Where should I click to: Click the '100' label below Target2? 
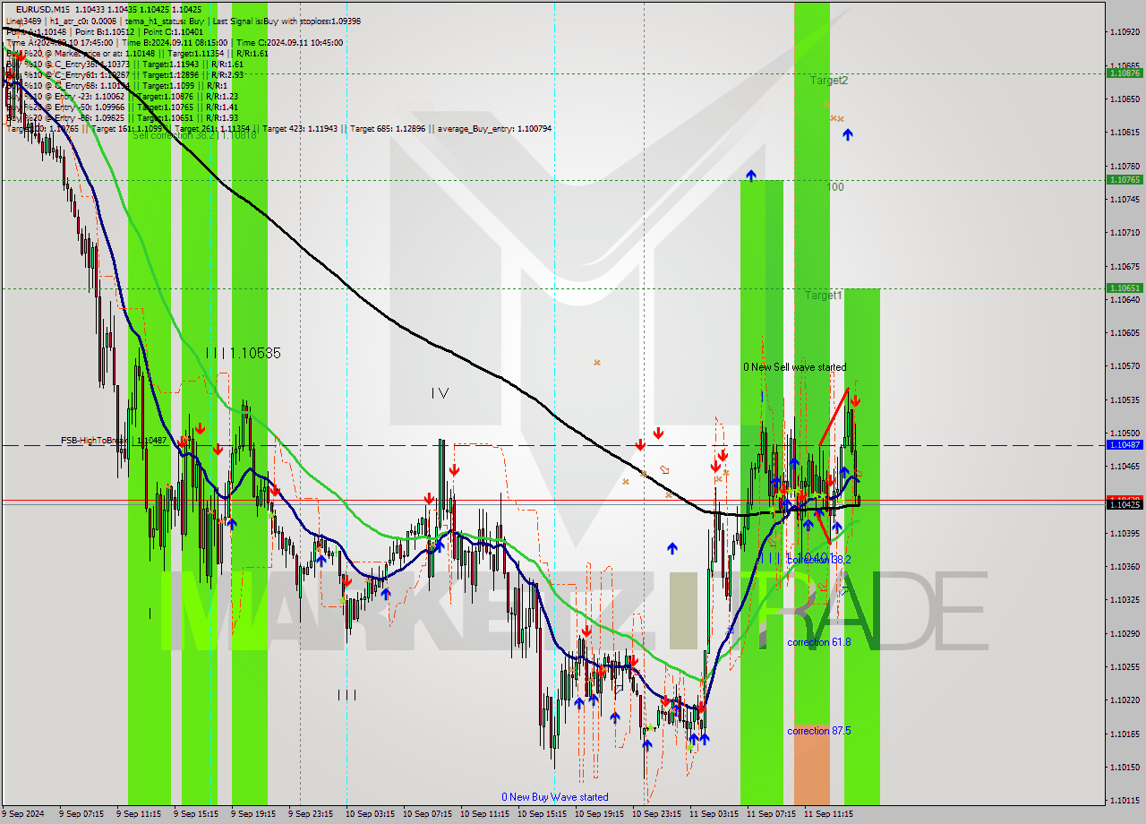834,187
